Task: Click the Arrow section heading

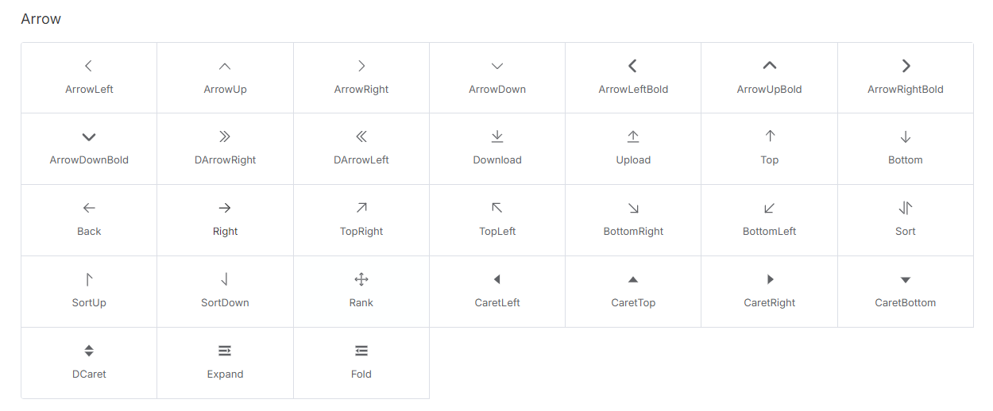Action: [x=41, y=19]
